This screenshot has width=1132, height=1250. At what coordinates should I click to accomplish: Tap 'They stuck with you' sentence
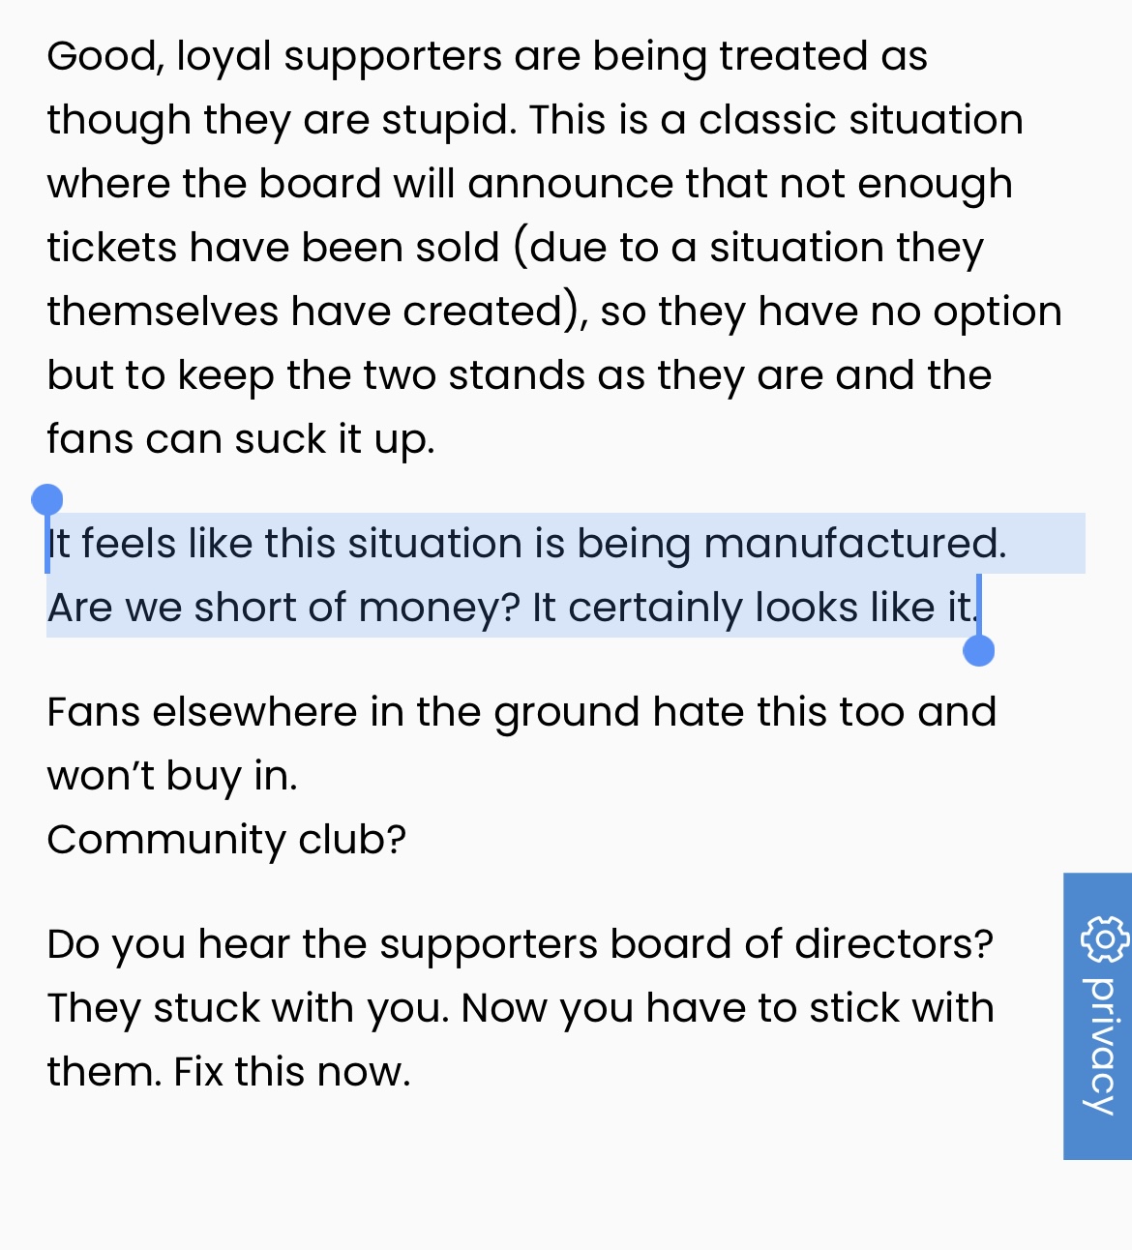pyautogui.click(x=248, y=1008)
